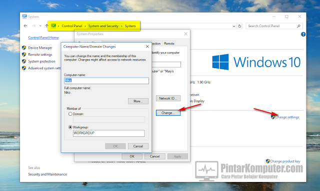Viewport: 320px width, 191px height.
Task: Open Security and Maintenance link
Action: 47,174
